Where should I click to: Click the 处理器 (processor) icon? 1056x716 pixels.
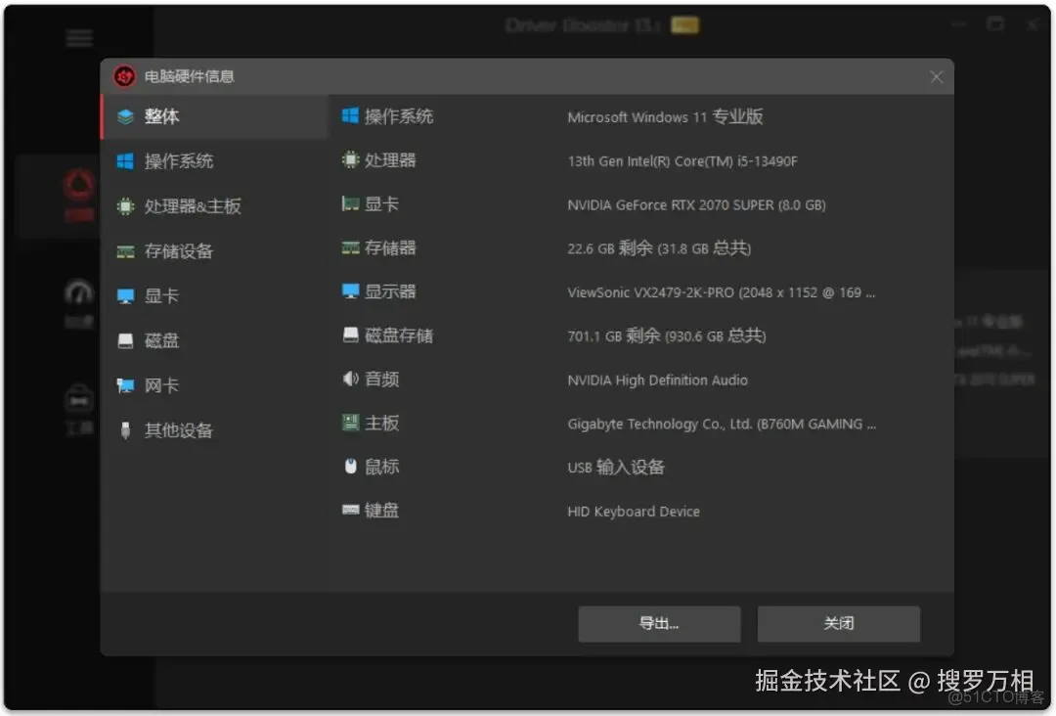point(350,160)
